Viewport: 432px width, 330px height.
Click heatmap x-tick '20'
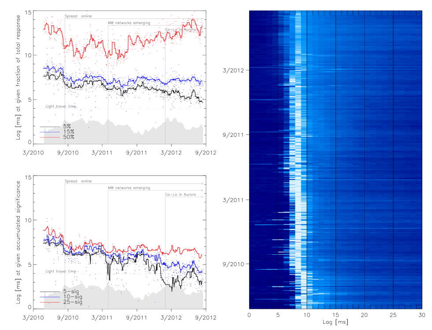(x=364, y=315)
